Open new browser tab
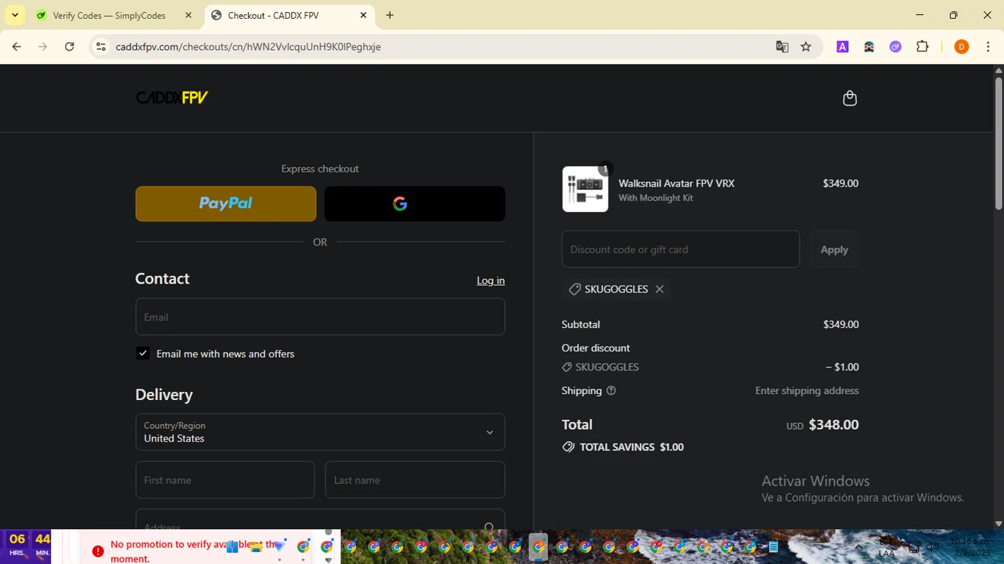Image resolution: width=1004 pixels, height=564 pixels. tap(390, 15)
